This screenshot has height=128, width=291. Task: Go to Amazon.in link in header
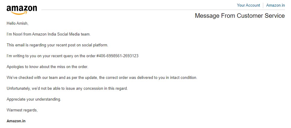click(275, 5)
